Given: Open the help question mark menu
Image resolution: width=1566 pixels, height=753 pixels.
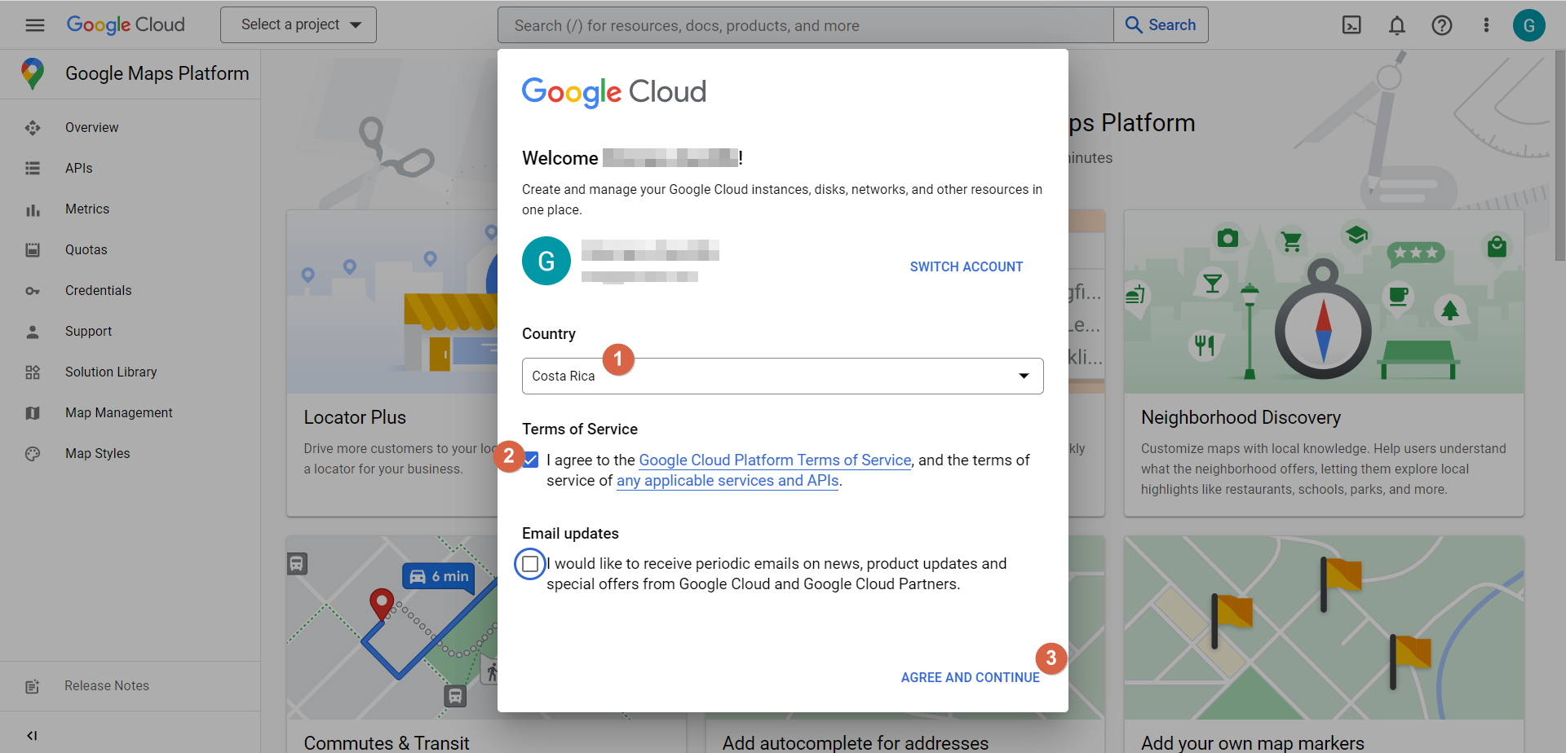Looking at the screenshot, I should [1442, 25].
